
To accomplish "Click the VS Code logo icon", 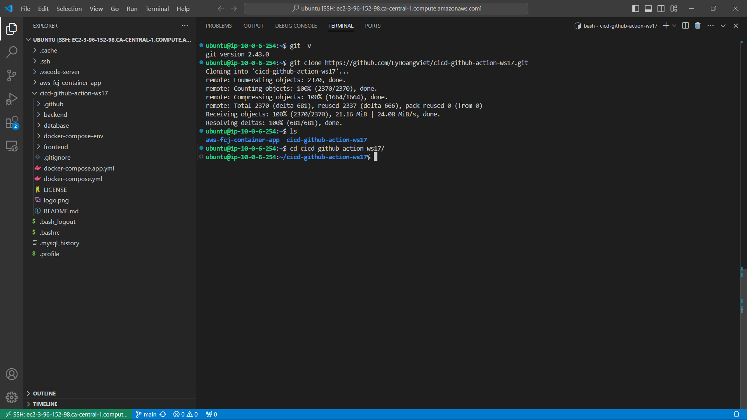I will [9, 8].
